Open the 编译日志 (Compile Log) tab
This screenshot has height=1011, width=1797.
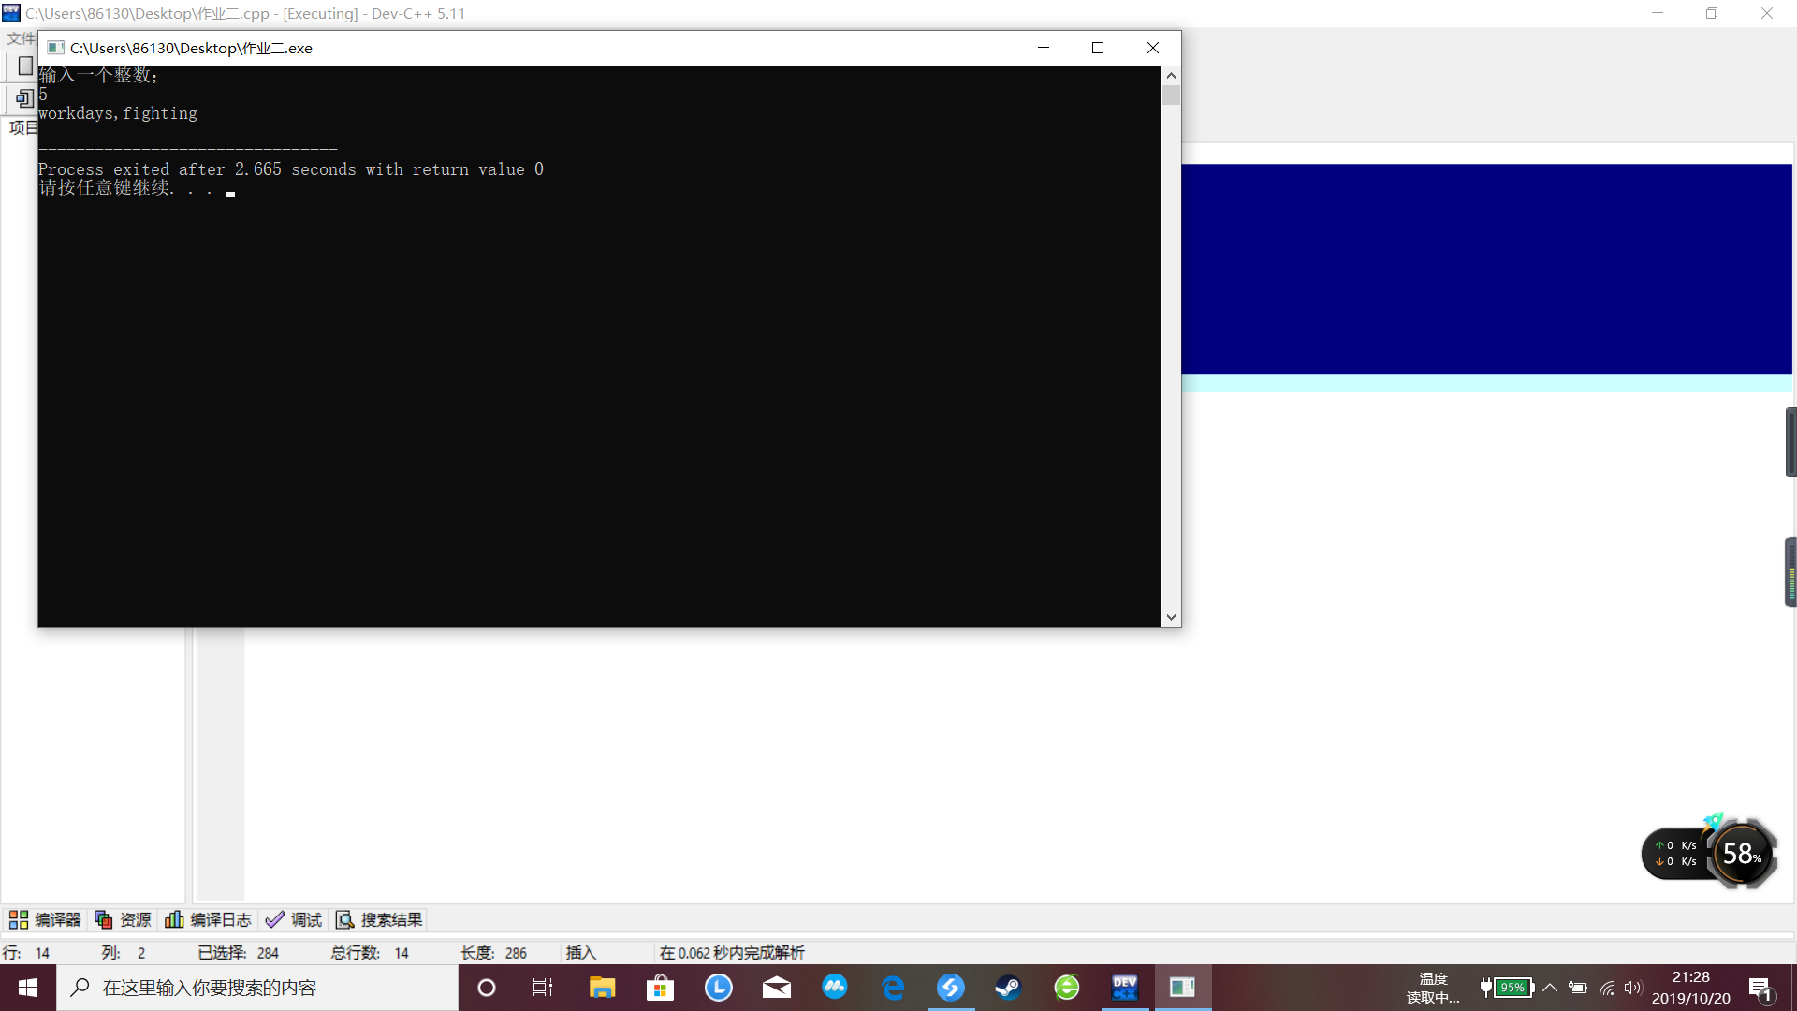(x=208, y=919)
